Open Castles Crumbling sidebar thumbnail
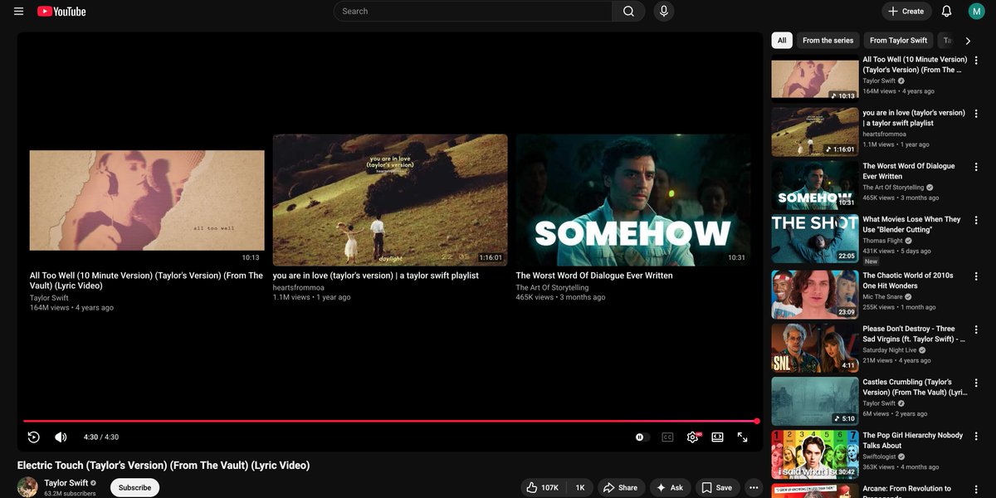This screenshot has height=498, width=996. coord(815,401)
